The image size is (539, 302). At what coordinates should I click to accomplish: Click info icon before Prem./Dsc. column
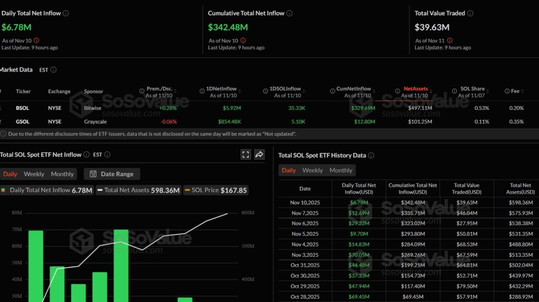142,91
